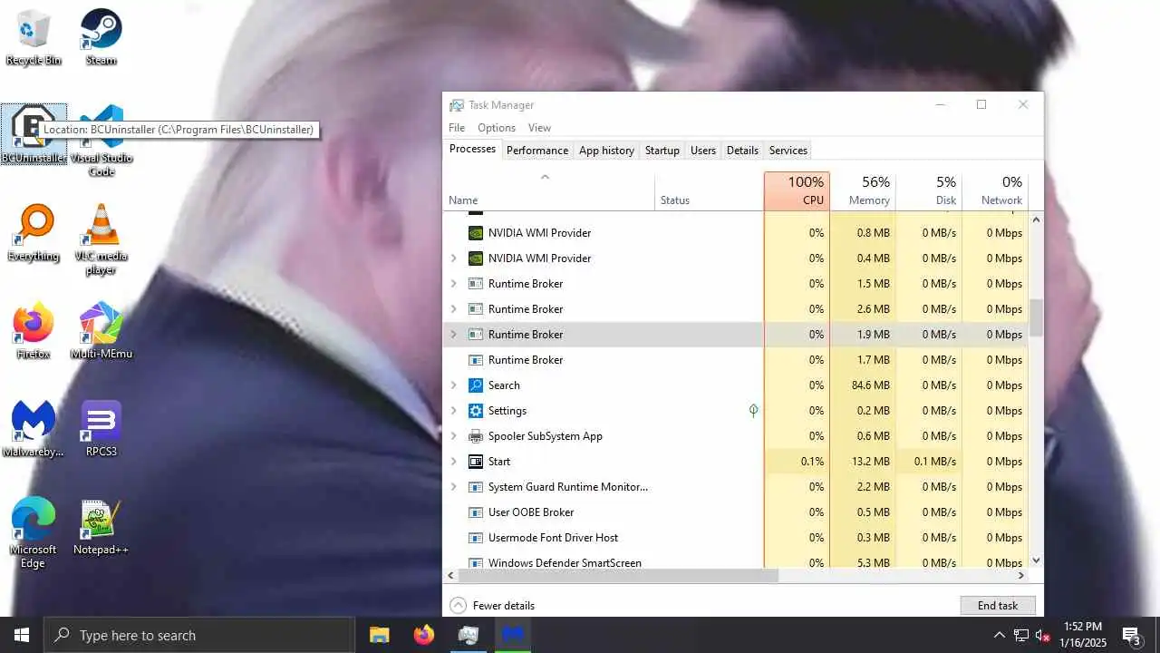1160x653 pixels.
Task: Open the notification center icon in taskbar
Action: [x=1132, y=635]
